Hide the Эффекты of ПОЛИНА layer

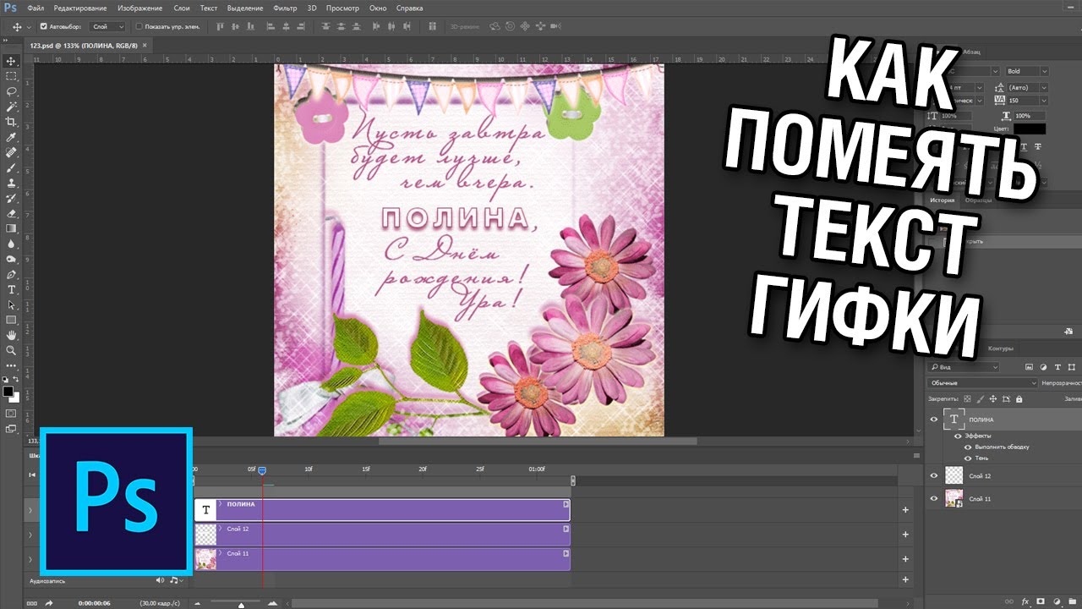[x=958, y=436]
